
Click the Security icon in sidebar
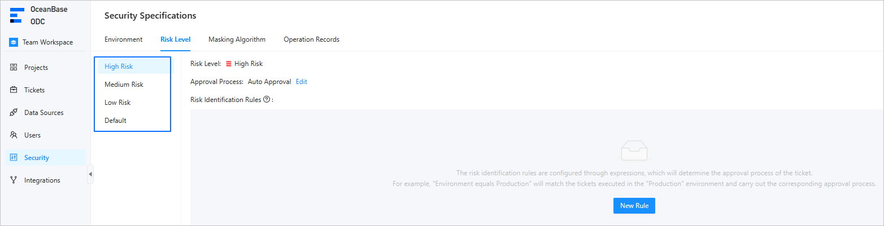pos(14,158)
